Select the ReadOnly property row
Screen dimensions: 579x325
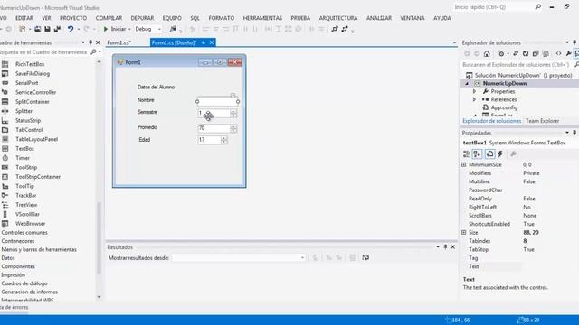[x=519, y=199]
